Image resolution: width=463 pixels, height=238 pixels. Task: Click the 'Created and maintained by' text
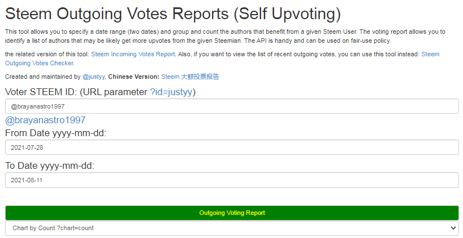tap(43, 77)
